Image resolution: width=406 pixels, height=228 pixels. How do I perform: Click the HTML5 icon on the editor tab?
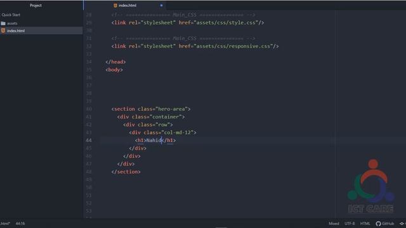(x=115, y=6)
